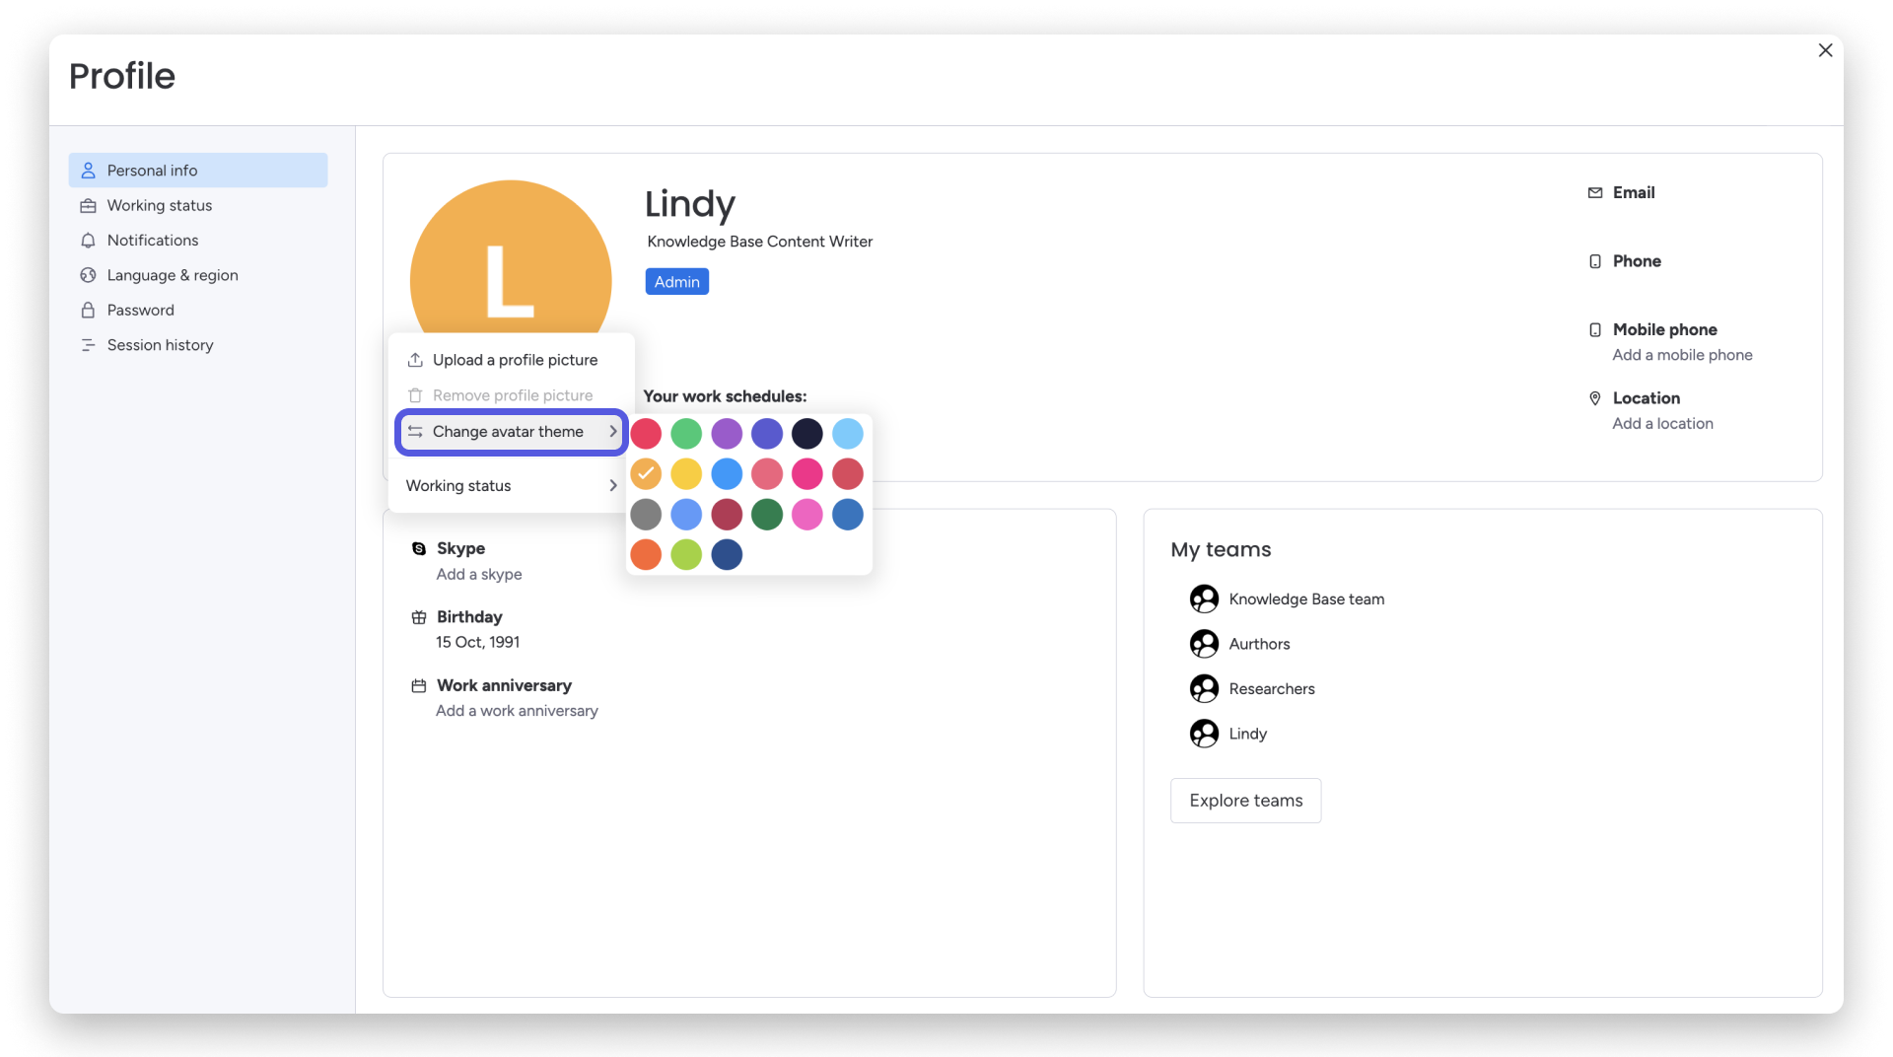Click the Admin badge under Lindy's name
Image resolution: width=1893 pixels, height=1057 pixels.
pyautogui.click(x=676, y=281)
